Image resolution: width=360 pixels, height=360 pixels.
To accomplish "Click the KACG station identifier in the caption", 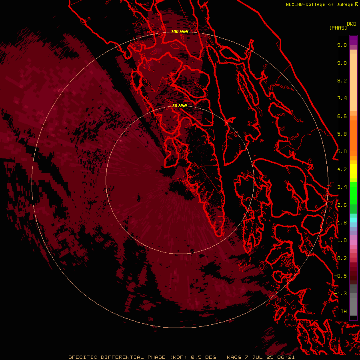I will tap(234, 357).
